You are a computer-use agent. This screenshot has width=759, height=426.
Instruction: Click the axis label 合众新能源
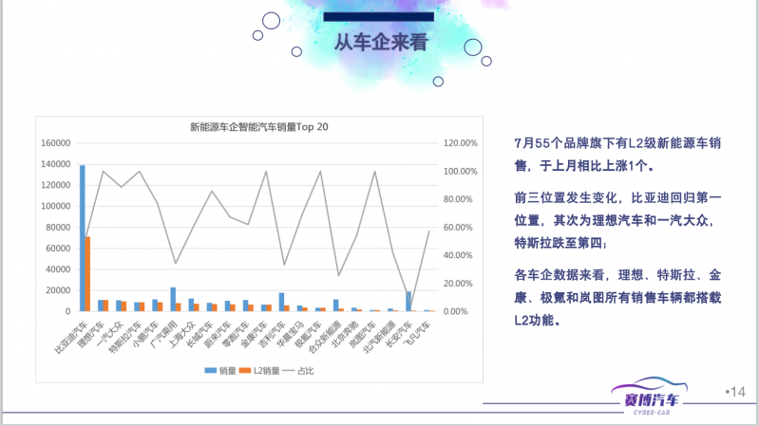[325, 337]
